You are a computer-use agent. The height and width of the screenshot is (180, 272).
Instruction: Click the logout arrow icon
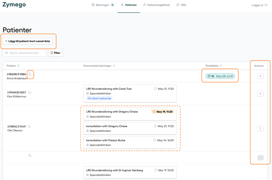tap(266, 5)
